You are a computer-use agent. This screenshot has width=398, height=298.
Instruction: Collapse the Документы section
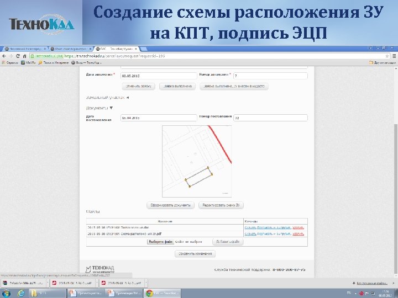pyautogui.click(x=99, y=108)
